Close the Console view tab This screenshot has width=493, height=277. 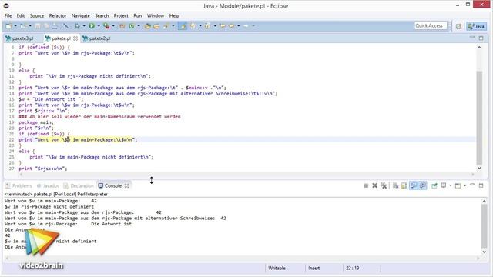coord(126,186)
